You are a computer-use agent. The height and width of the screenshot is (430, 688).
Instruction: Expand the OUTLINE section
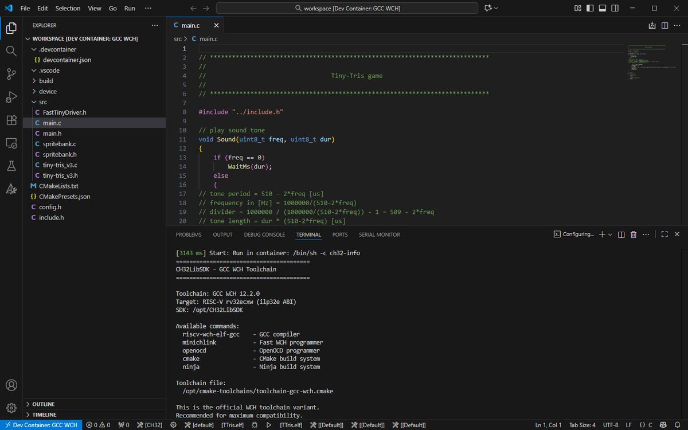[x=44, y=404]
